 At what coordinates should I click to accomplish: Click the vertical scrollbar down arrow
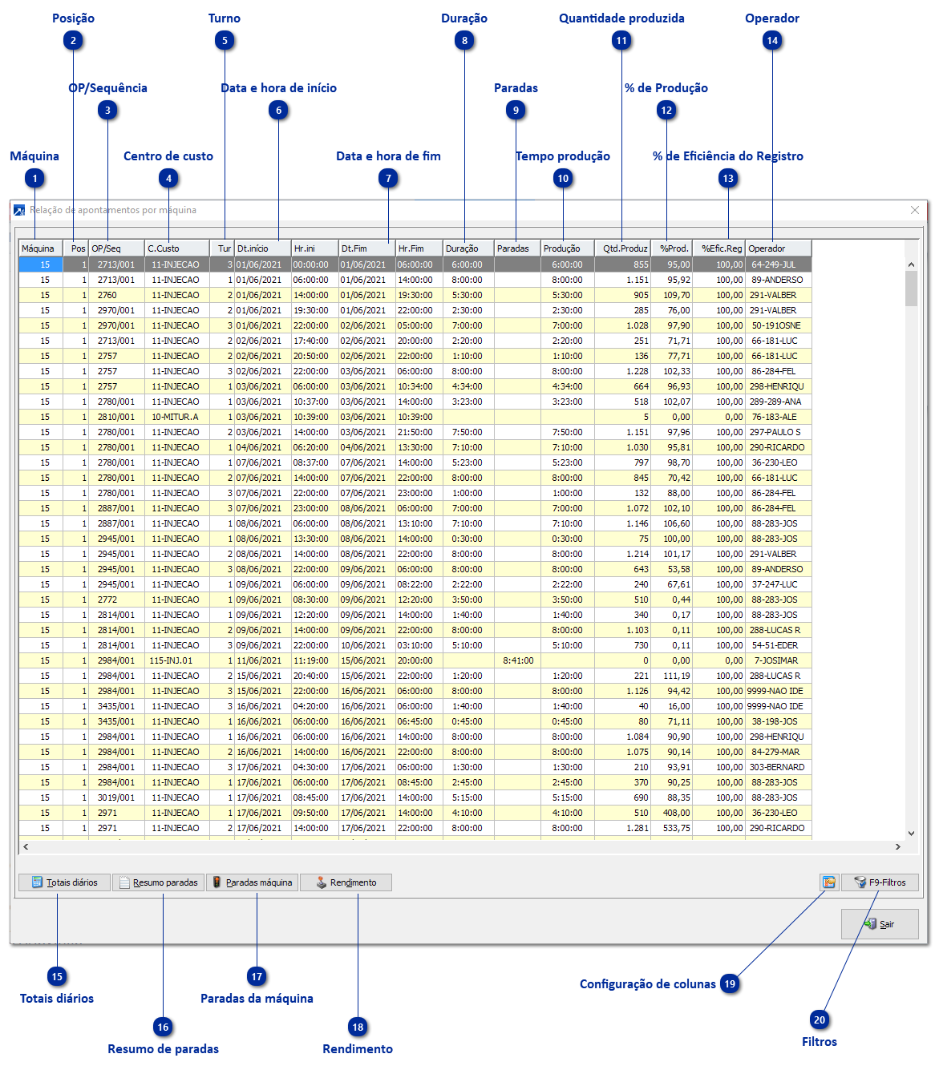tap(911, 833)
